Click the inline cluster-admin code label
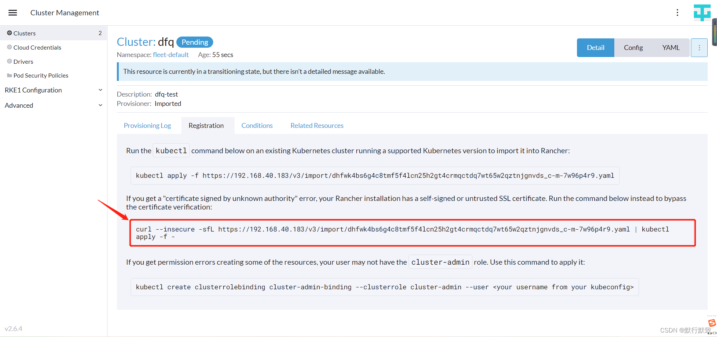The width and height of the screenshot is (717, 337). pos(440,262)
